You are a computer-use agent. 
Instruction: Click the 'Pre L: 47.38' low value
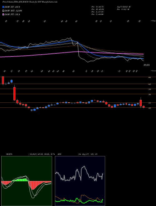98,12
